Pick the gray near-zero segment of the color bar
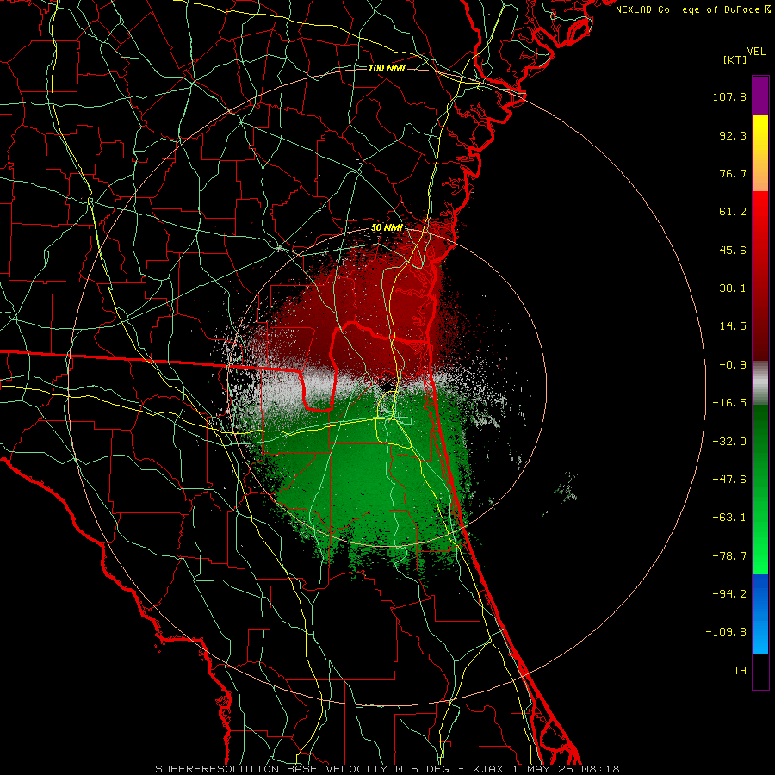The height and width of the screenshot is (775, 775). (760, 383)
